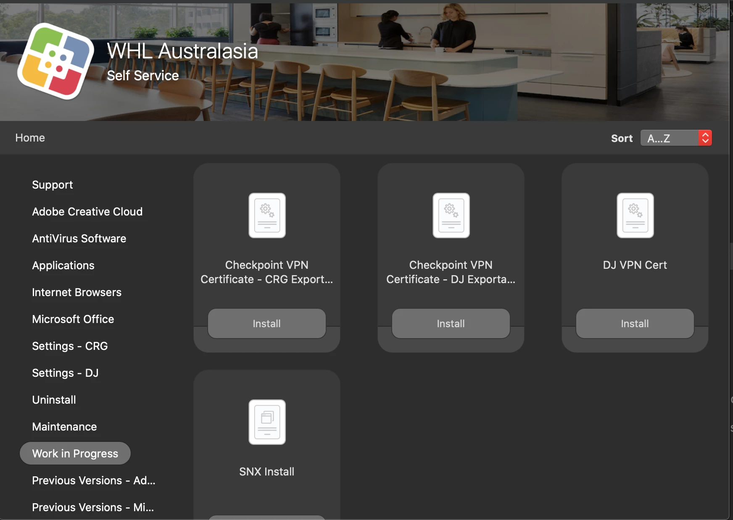
Task: Click the WHL Australasia heading
Action: (x=182, y=51)
